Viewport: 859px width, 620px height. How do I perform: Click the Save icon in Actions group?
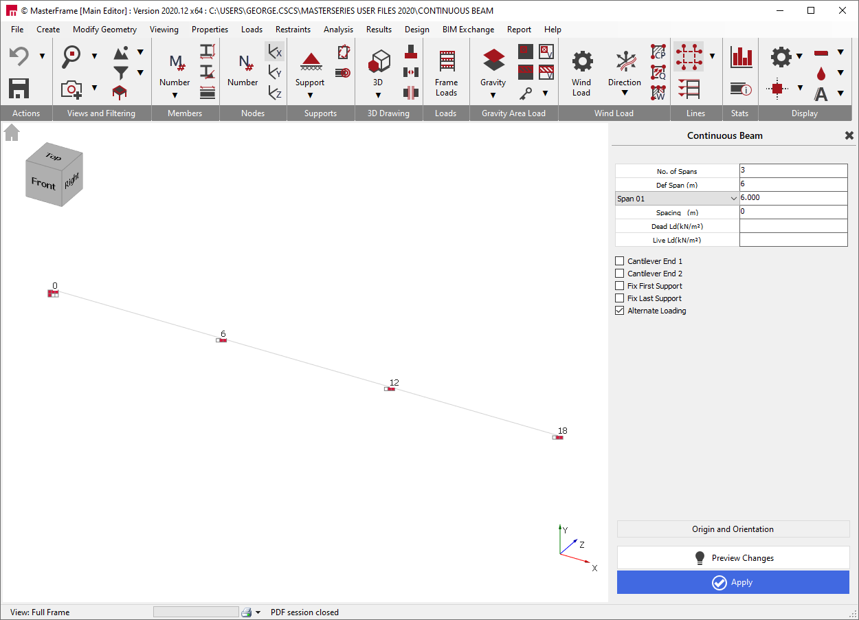coord(19,88)
